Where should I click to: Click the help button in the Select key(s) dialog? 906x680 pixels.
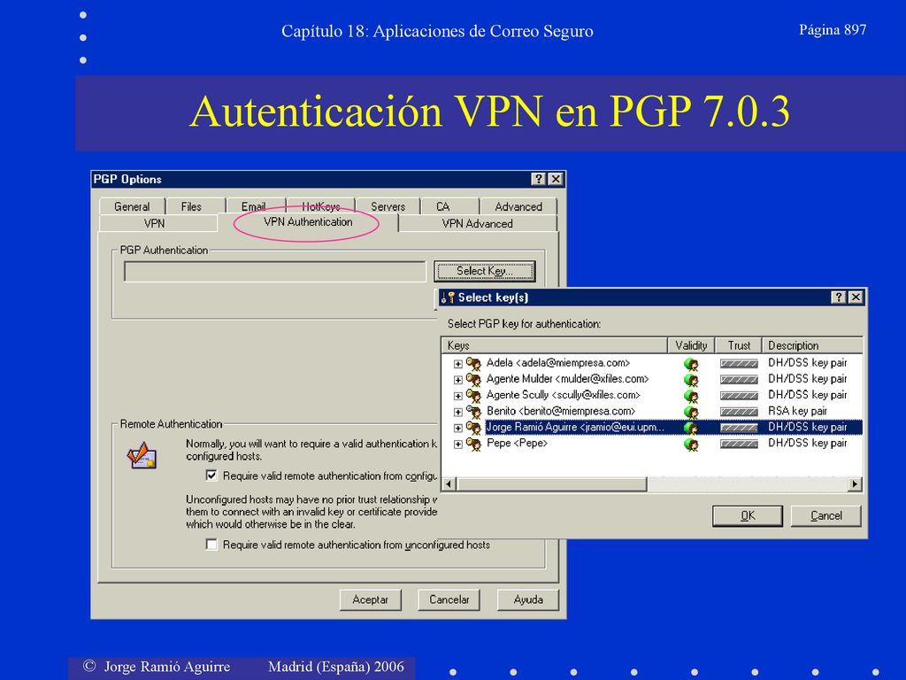point(839,297)
